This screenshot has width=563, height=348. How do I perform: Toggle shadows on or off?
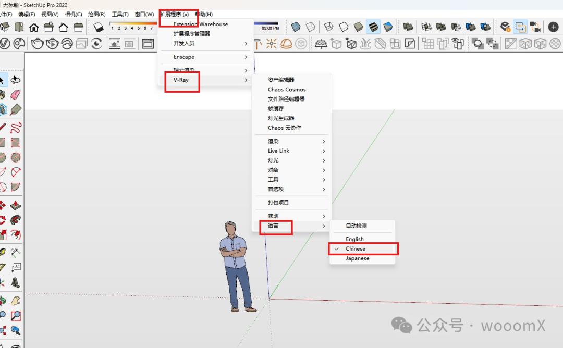(99, 27)
